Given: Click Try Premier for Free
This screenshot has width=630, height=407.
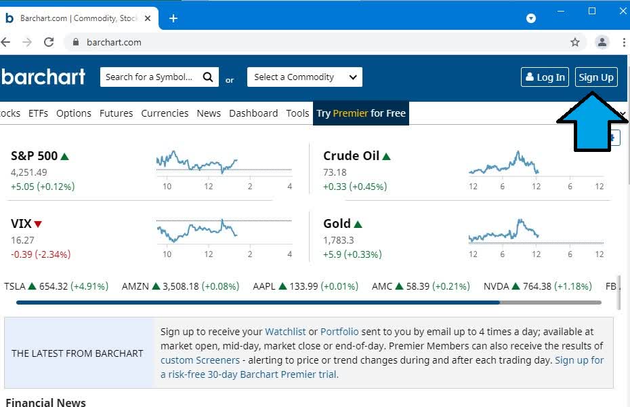Looking at the screenshot, I should click(x=361, y=113).
